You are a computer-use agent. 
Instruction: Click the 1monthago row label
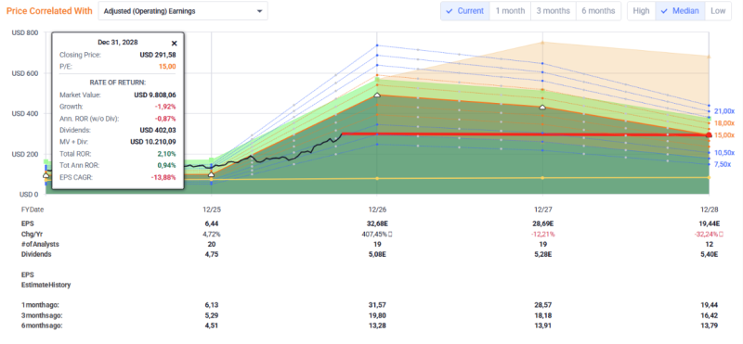[40, 305]
